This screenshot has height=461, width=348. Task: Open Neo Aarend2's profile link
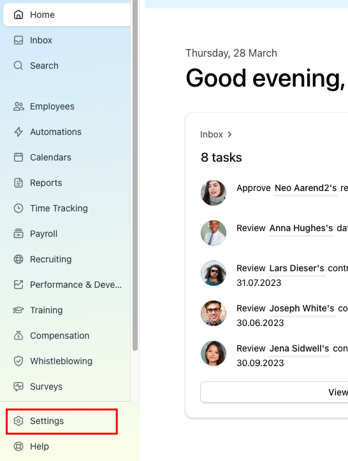[305, 188]
